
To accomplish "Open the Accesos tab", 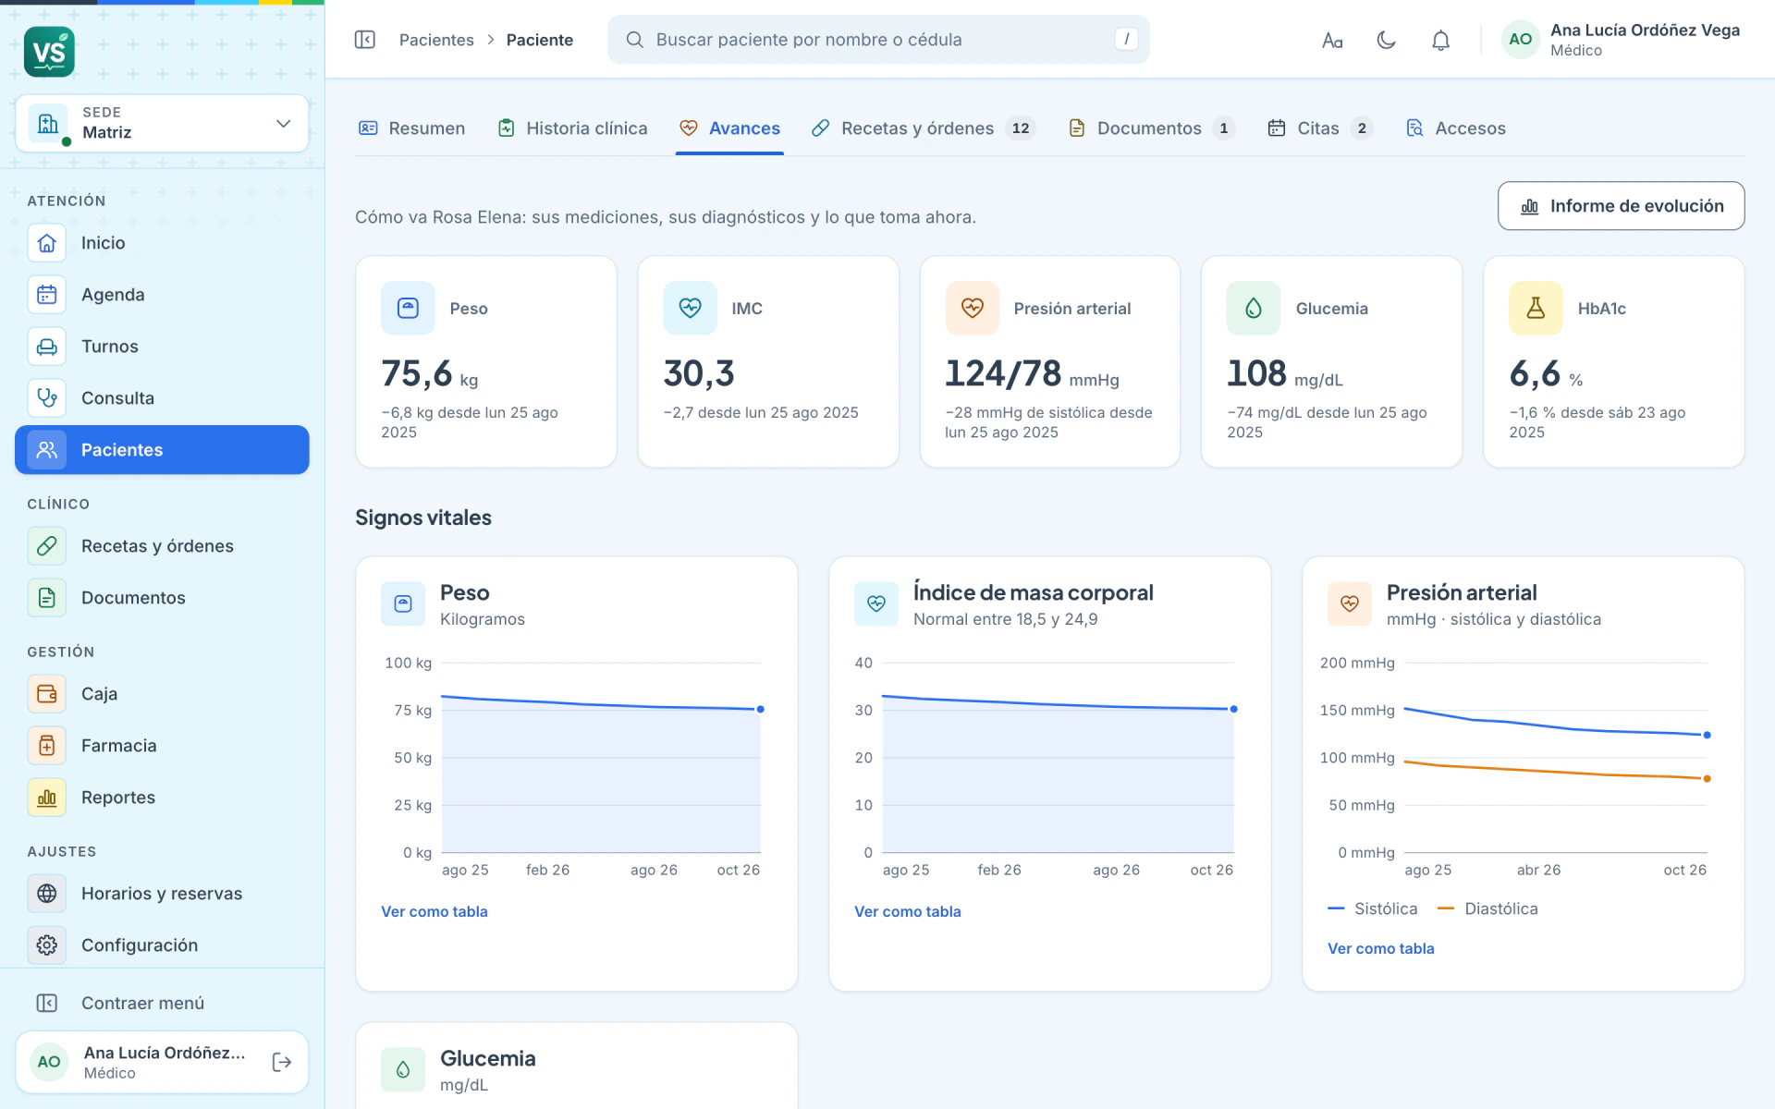I will [1455, 128].
